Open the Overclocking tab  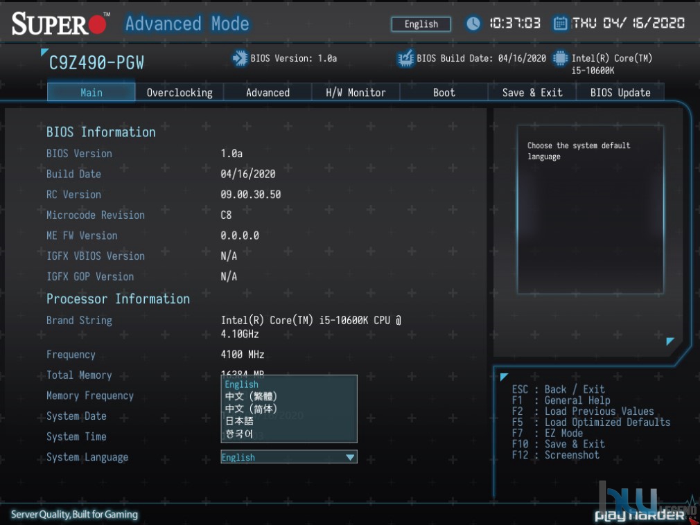[180, 92]
